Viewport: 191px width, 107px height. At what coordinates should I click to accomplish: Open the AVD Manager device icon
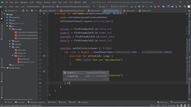point(176,7)
